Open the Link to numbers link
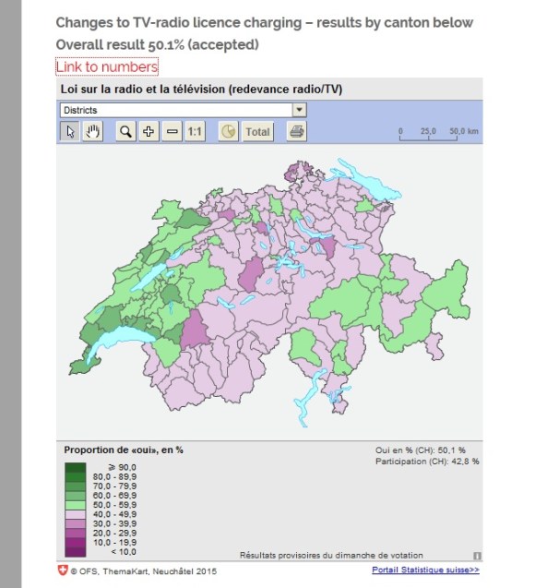This screenshot has width=535, height=588. (x=107, y=66)
